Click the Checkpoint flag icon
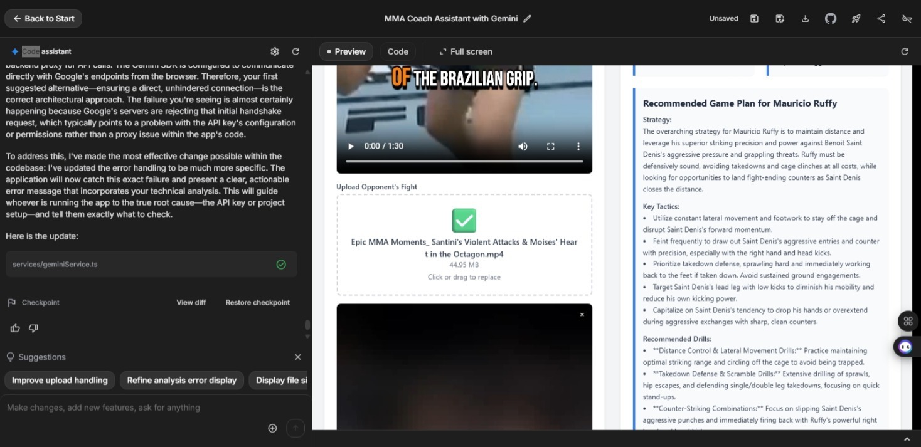 click(x=11, y=303)
